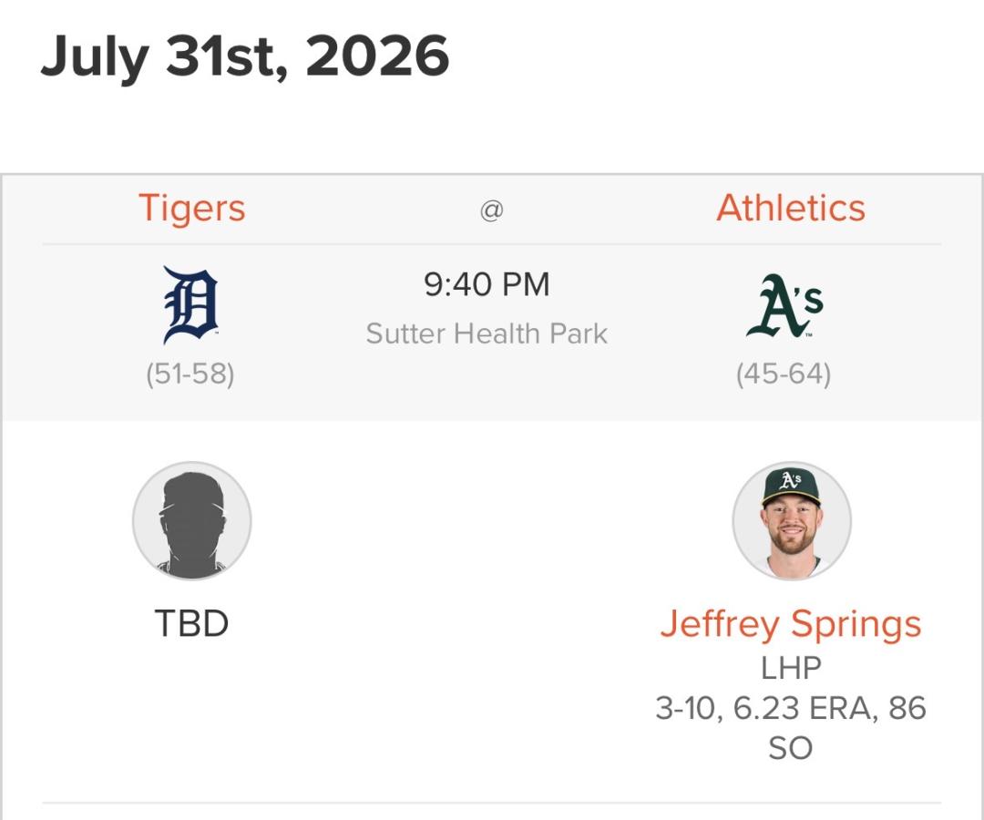This screenshot has width=984, height=820.
Task: Click the SO strikeouts label
Action: pyautogui.click(x=791, y=748)
